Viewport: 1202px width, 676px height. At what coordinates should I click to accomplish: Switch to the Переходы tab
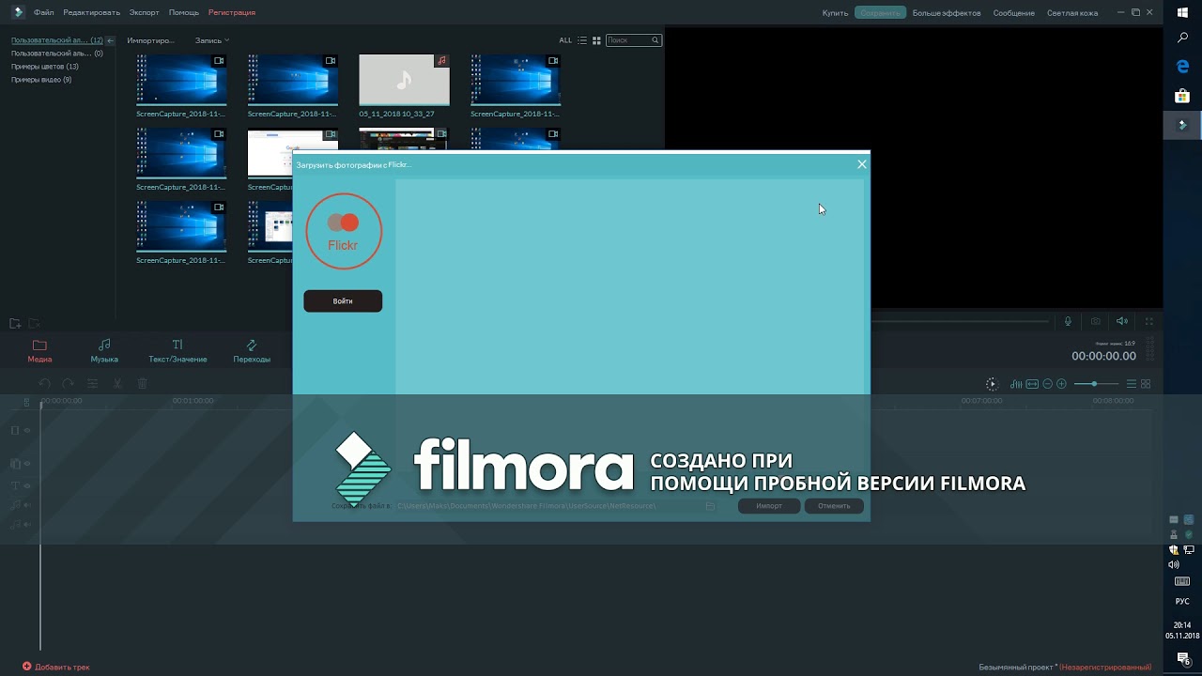click(252, 351)
